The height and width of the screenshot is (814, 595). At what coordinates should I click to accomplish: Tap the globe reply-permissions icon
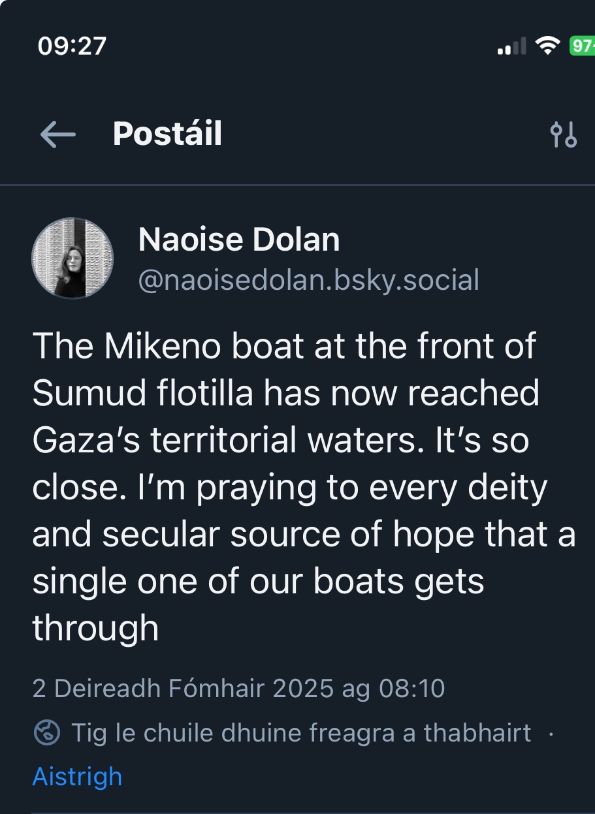coord(46,733)
